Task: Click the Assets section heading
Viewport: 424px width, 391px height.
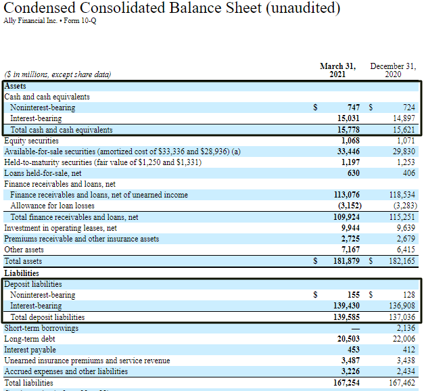Action: click(16, 86)
